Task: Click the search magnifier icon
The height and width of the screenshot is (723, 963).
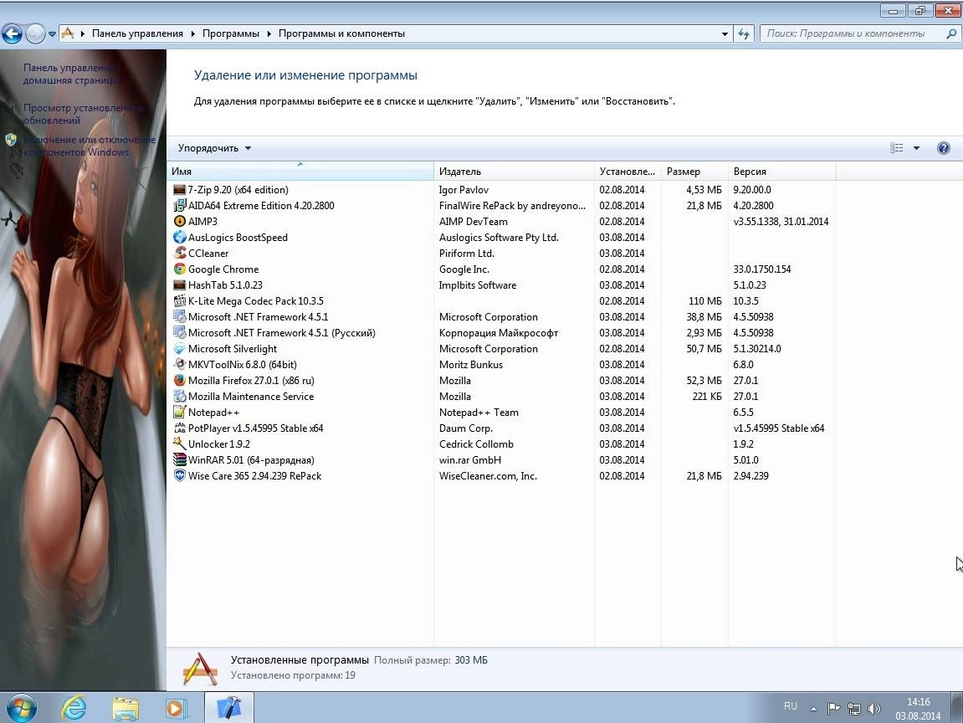Action: tap(951, 33)
